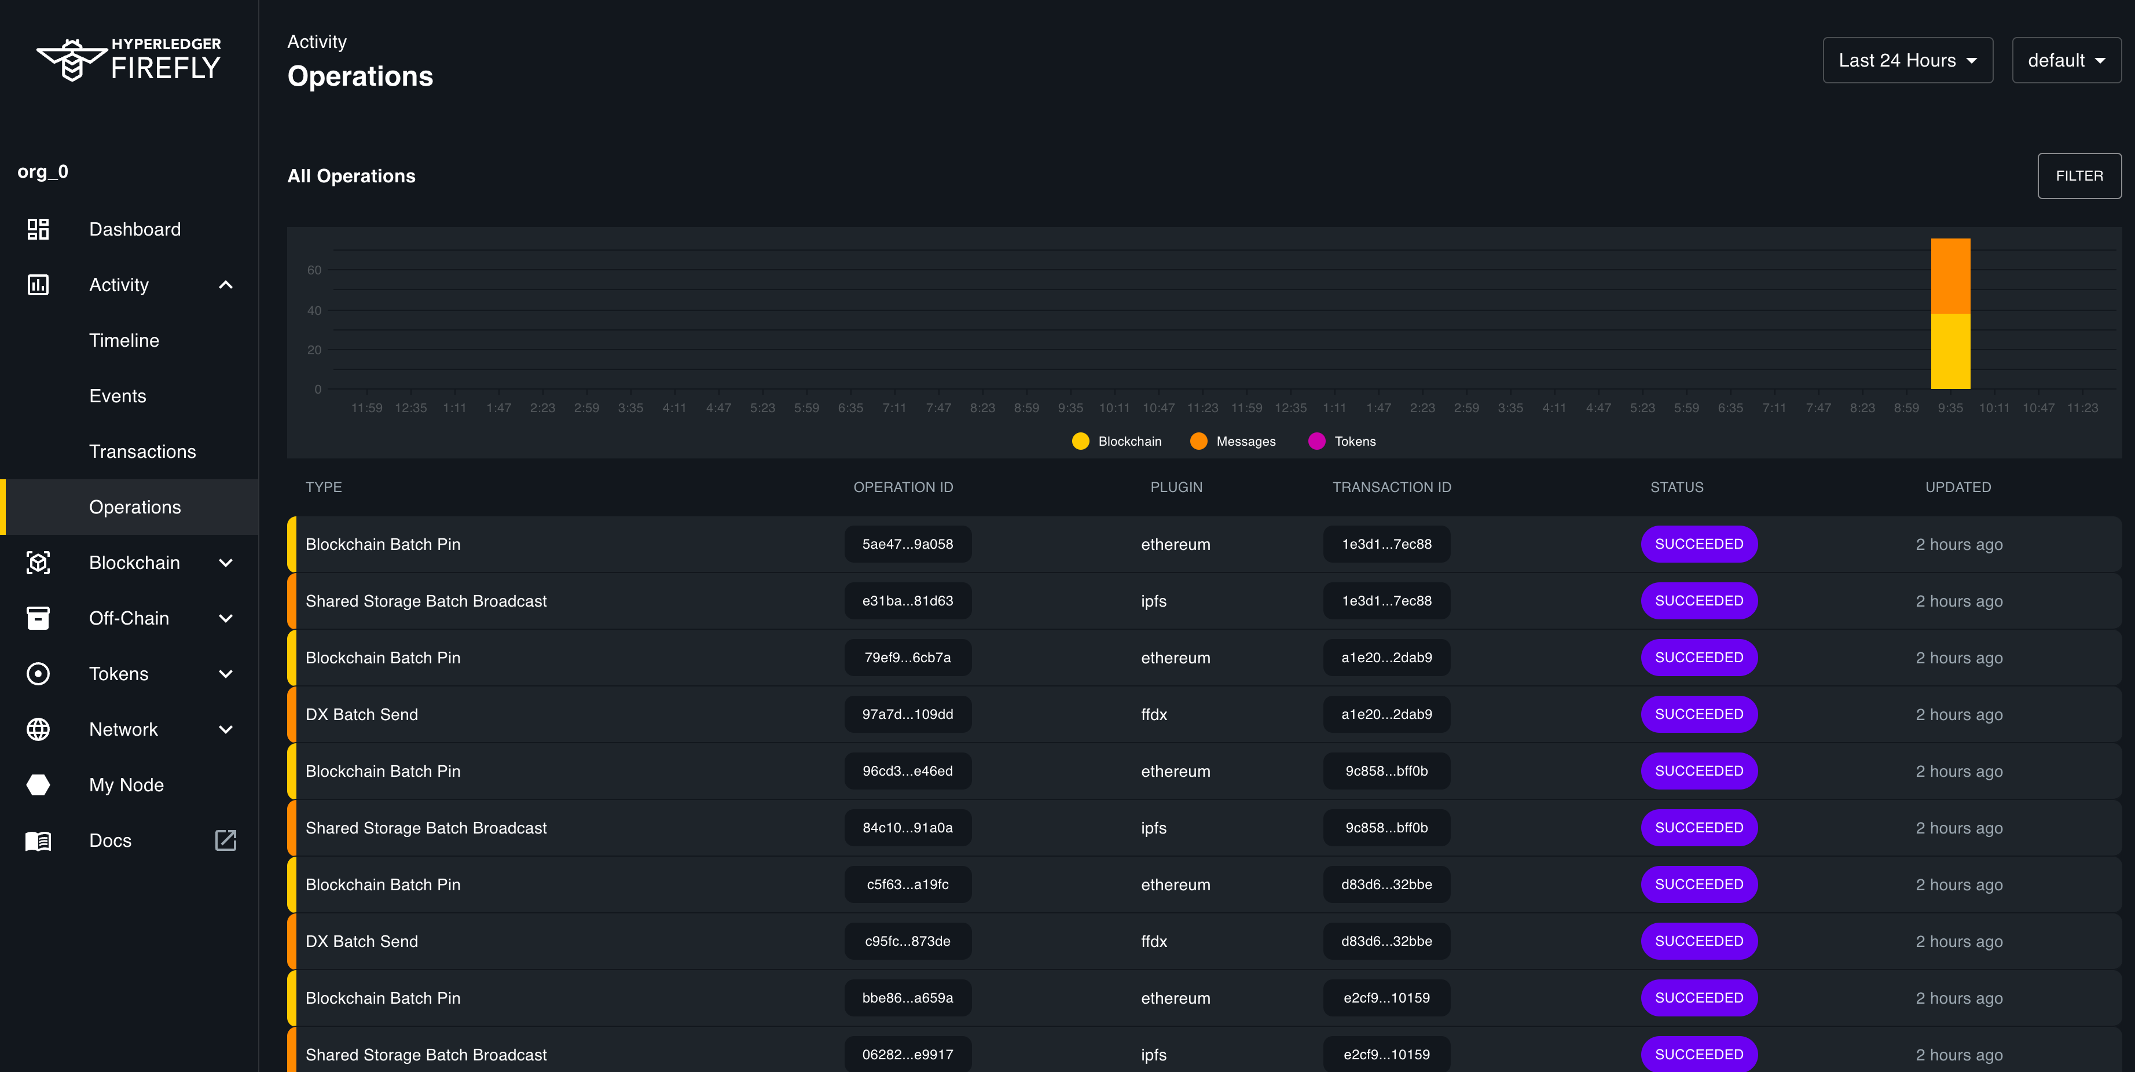Toggle Blockchain series in chart legend

point(1116,442)
